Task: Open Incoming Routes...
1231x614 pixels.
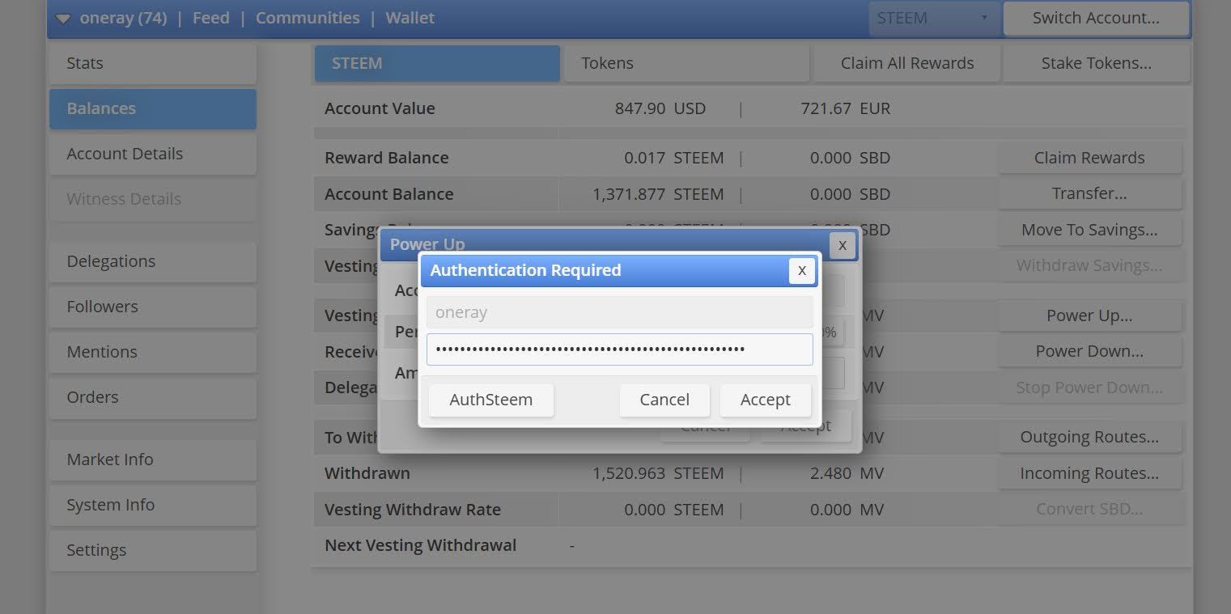Action: pos(1089,473)
